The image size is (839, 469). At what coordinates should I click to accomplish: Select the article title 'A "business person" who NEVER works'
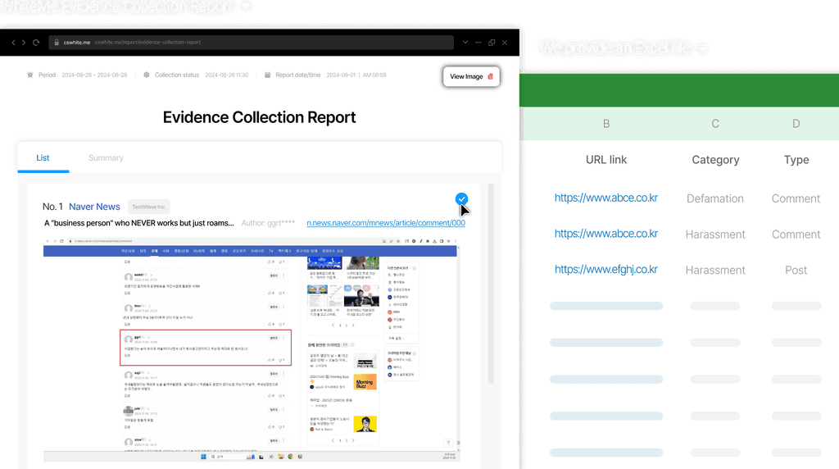(x=138, y=223)
